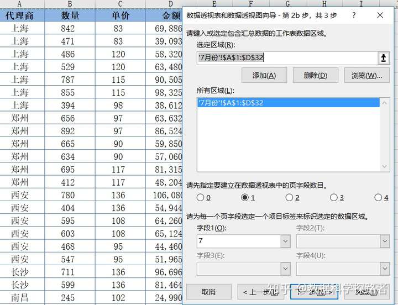This screenshot has width=398, height=305.
Task: Select column C header in the worksheet
Action: pyautogui.click(x=121, y=4)
